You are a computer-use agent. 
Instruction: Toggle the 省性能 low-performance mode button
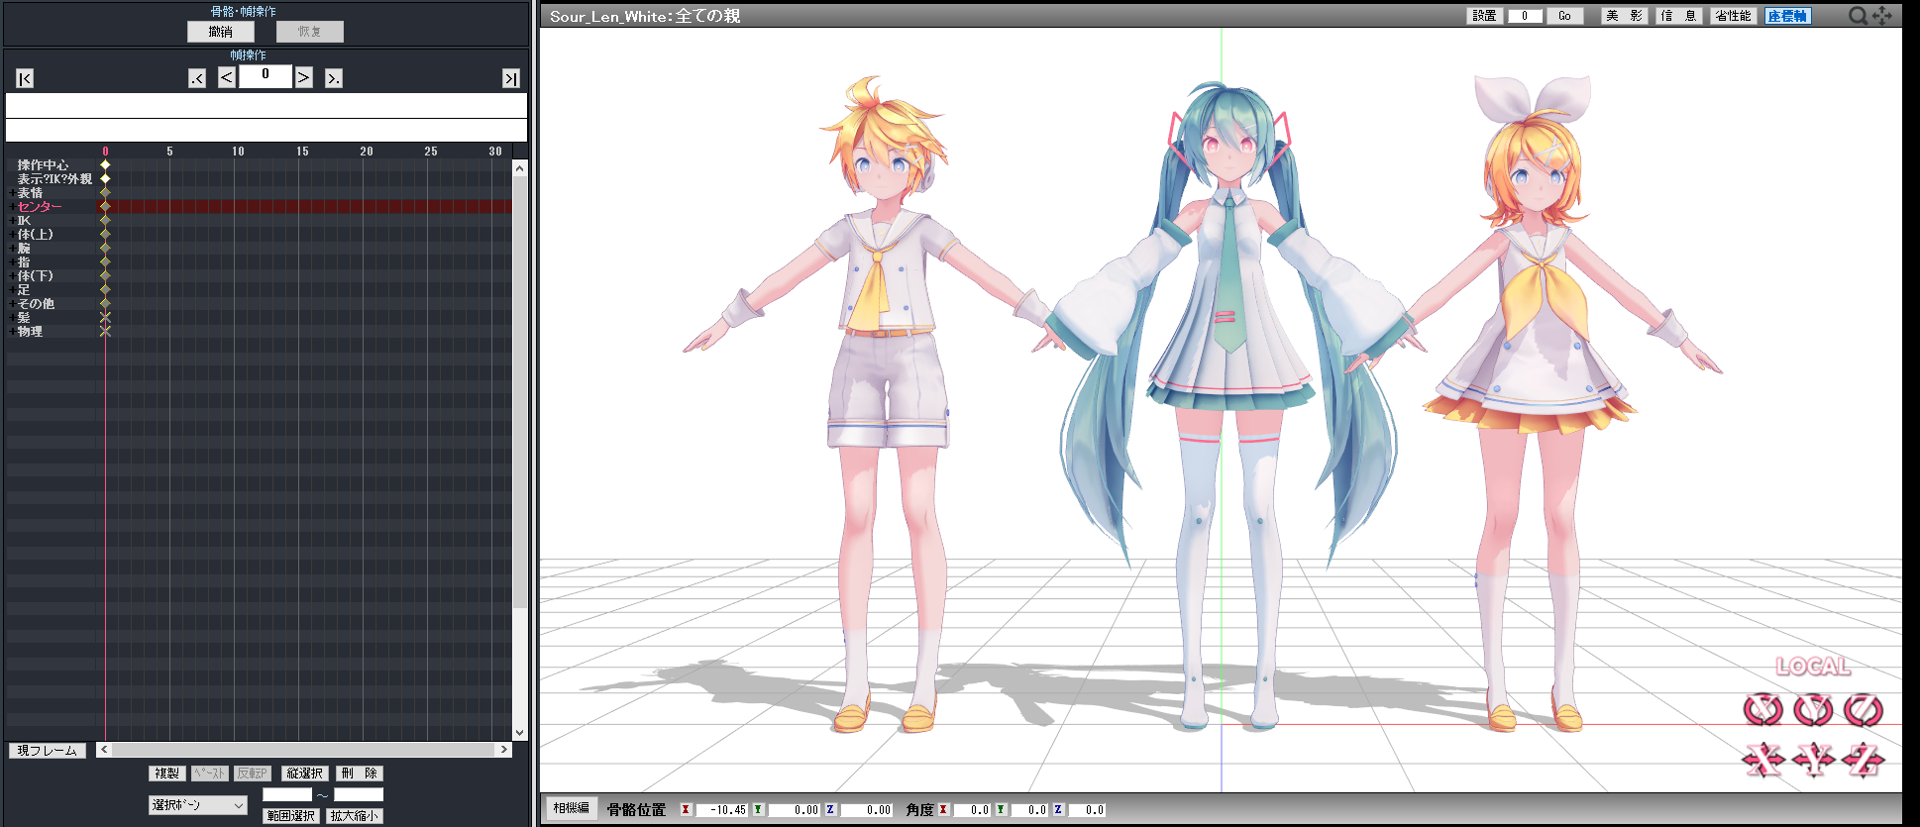[x=1733, y=16]
